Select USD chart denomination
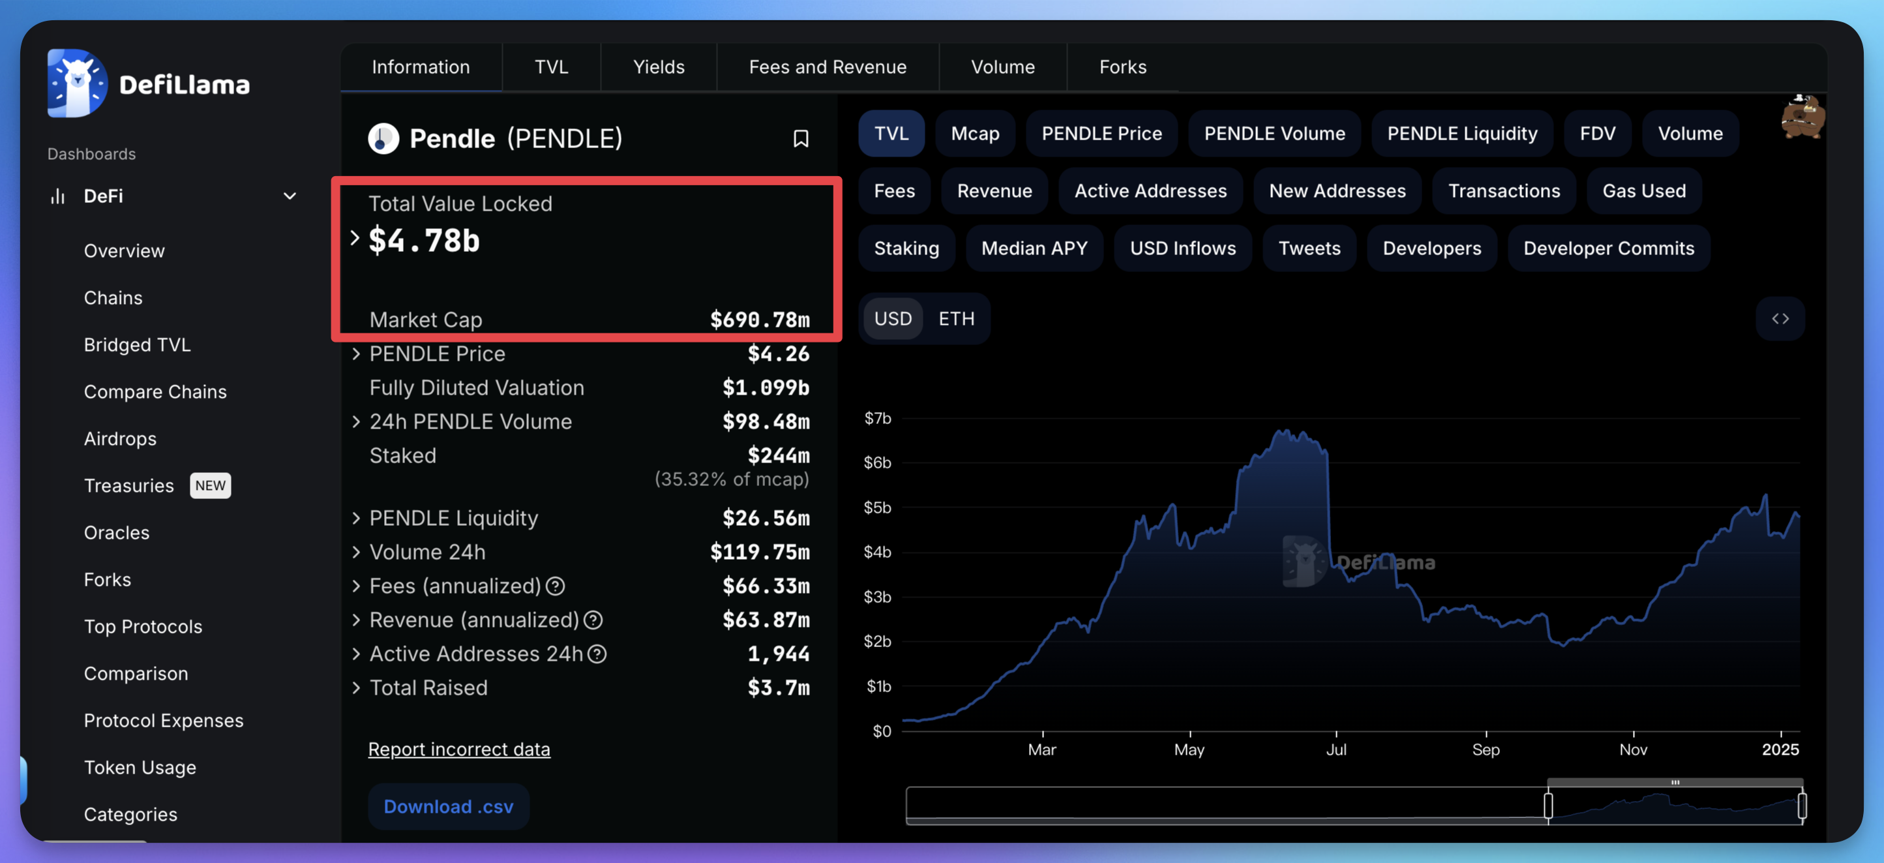This screenshot has width=1884, height=863. pyautogui.click(x=893, y=319)
